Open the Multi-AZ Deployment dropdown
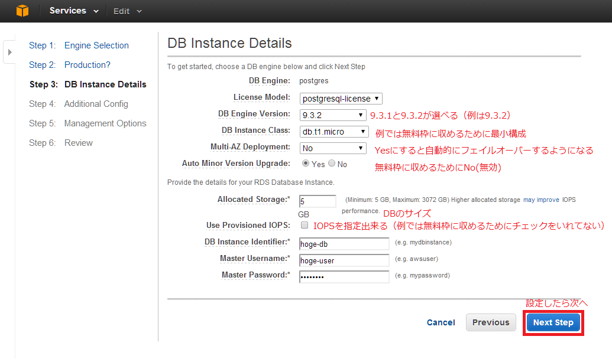This screenshot has height=359, width=612. [333, 148]
